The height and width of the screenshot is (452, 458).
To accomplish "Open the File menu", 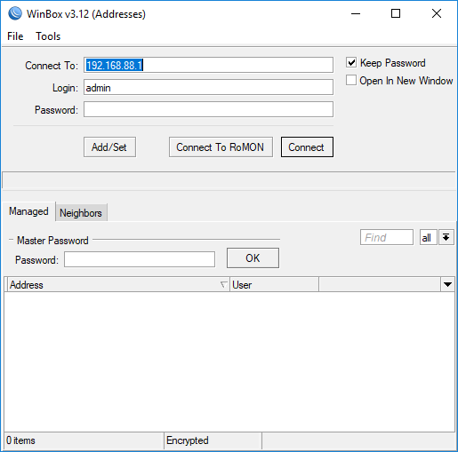I will pyautogui.click(x=15, y=36).
